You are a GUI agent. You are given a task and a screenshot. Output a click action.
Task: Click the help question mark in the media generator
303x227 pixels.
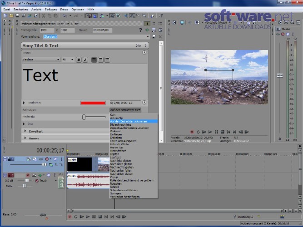(140, 30)
